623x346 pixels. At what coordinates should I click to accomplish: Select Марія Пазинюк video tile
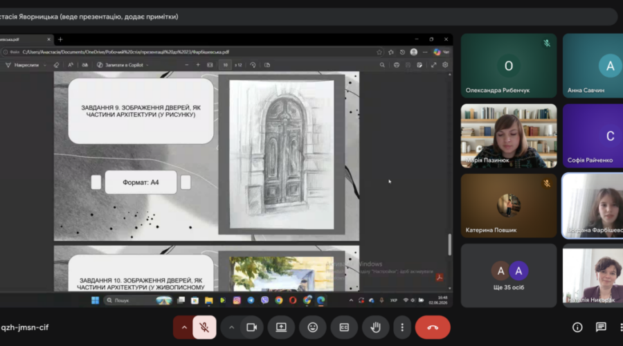[x=509, y=136]
